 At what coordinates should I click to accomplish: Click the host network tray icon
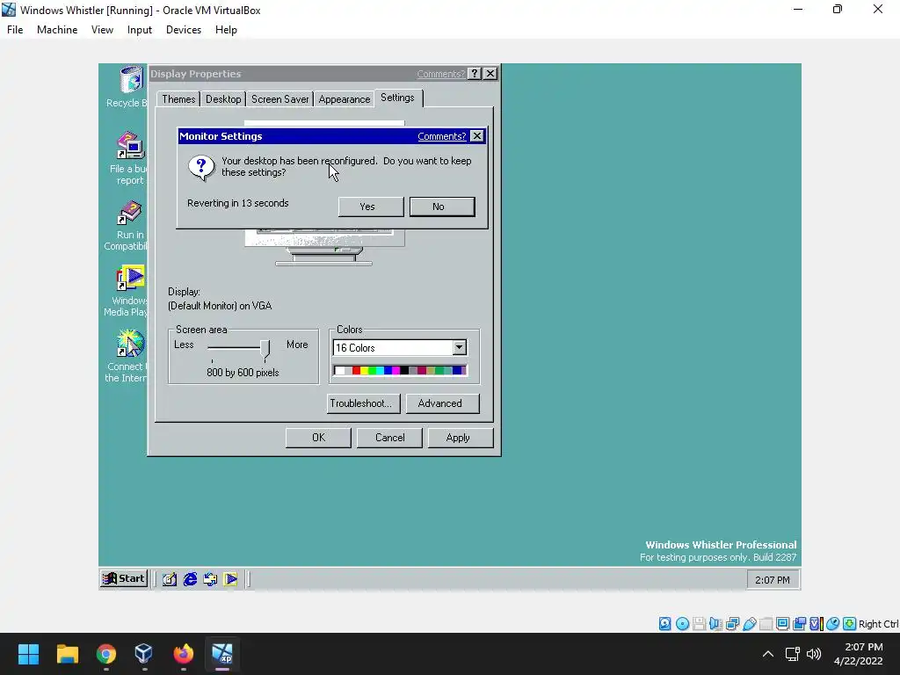[x=793, y=654]
